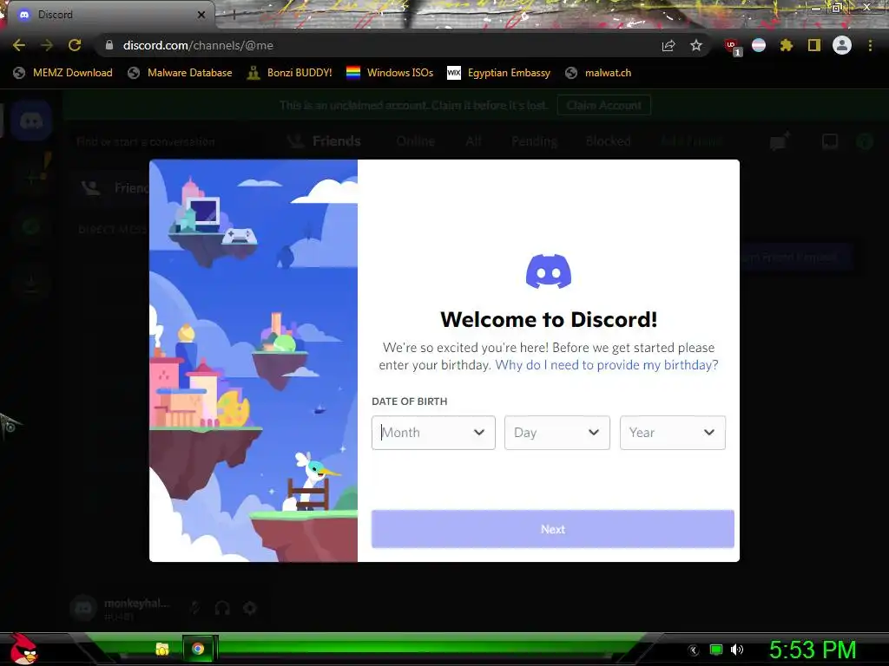Screen dimensions: 889x666
Task: Click explore servers sidebar icon
Action: coord(31,227)
